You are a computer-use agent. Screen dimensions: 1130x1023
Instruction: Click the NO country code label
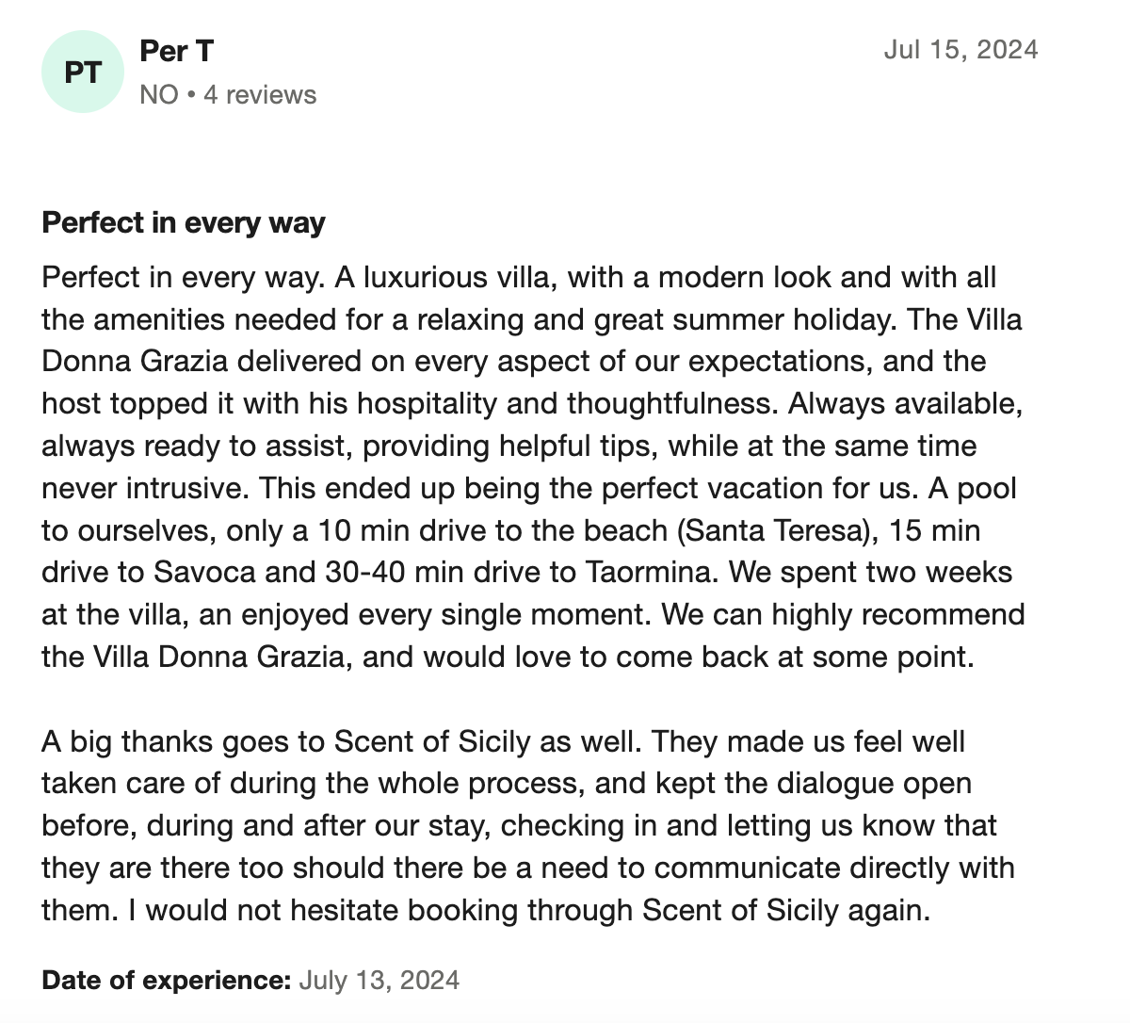158,95
